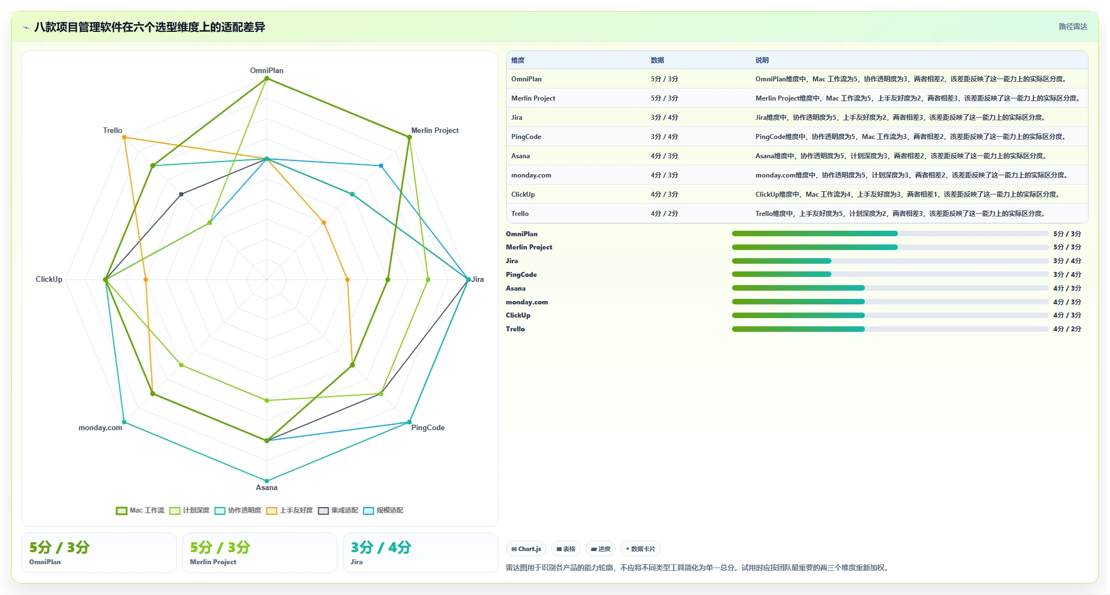Click the blue data point near Merlin Project
Viewport: 1110px width, 595px height.
coord(381,165)
